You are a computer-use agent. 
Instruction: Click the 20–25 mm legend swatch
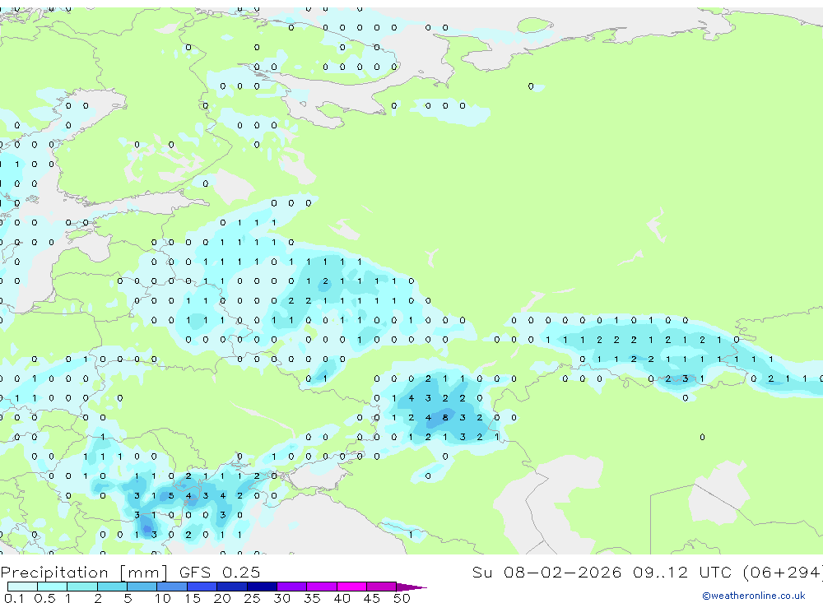tap(231, 587)
